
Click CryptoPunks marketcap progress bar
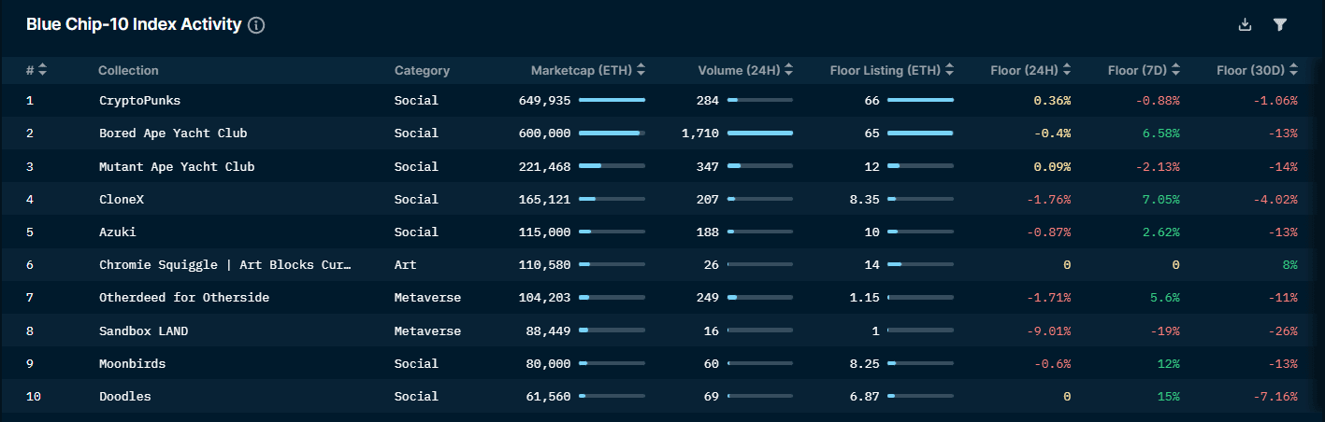612,100
